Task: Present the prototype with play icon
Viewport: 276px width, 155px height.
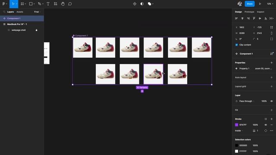Action: point(260,4)
